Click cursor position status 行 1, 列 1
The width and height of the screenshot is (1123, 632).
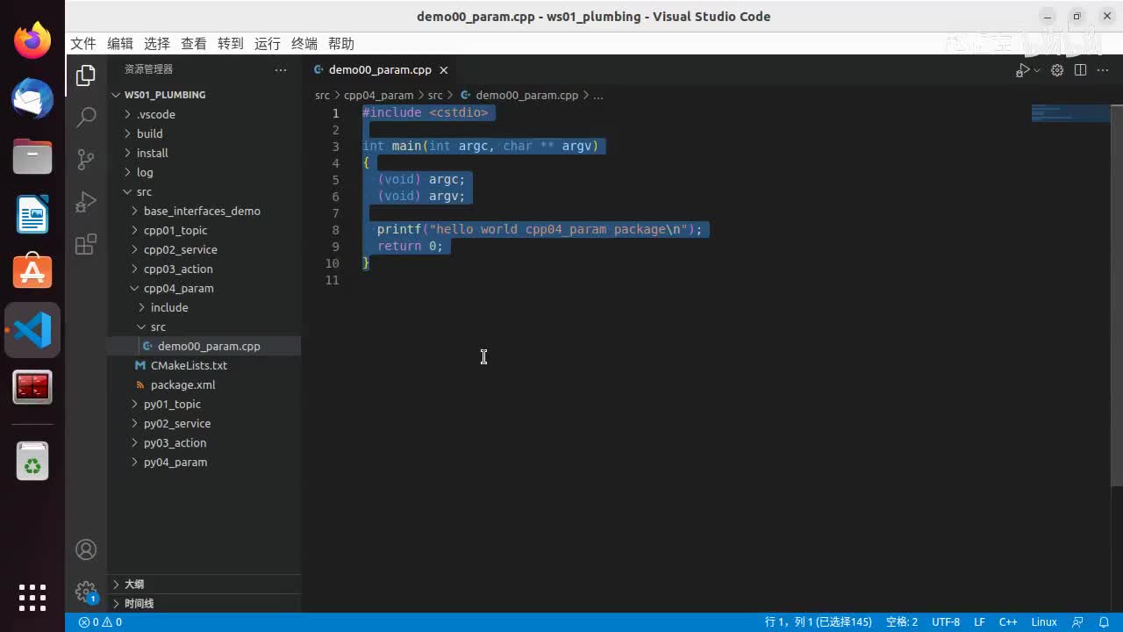tap(819, 622)
